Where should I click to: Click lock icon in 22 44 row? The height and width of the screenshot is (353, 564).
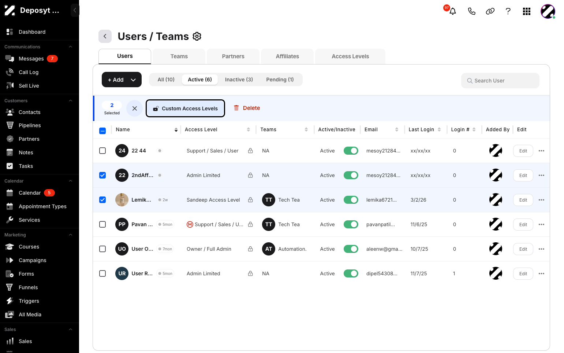[x=250, y=151]
